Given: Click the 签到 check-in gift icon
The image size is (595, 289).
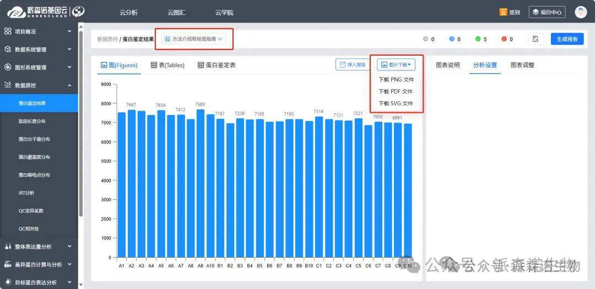Looking at the screenshot, I should (503, 12).
